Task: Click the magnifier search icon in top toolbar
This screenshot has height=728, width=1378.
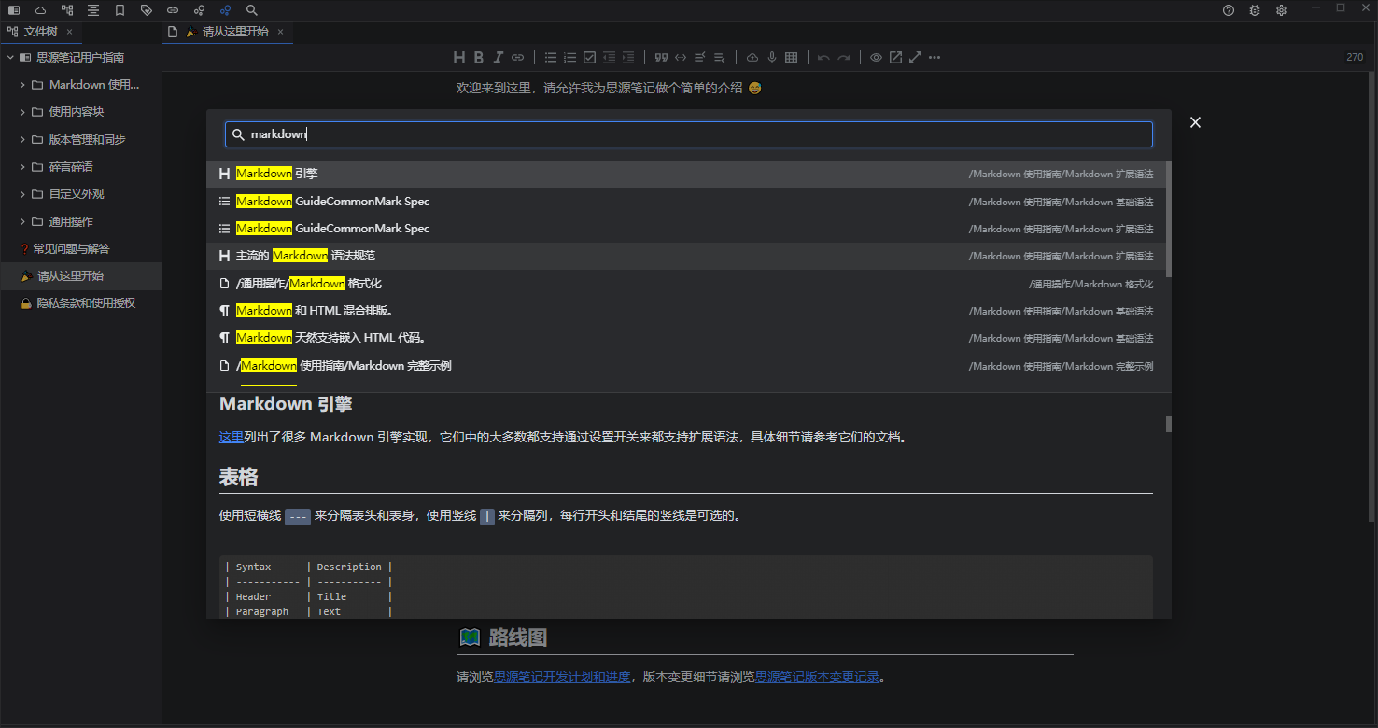Action: pos(252,10)
